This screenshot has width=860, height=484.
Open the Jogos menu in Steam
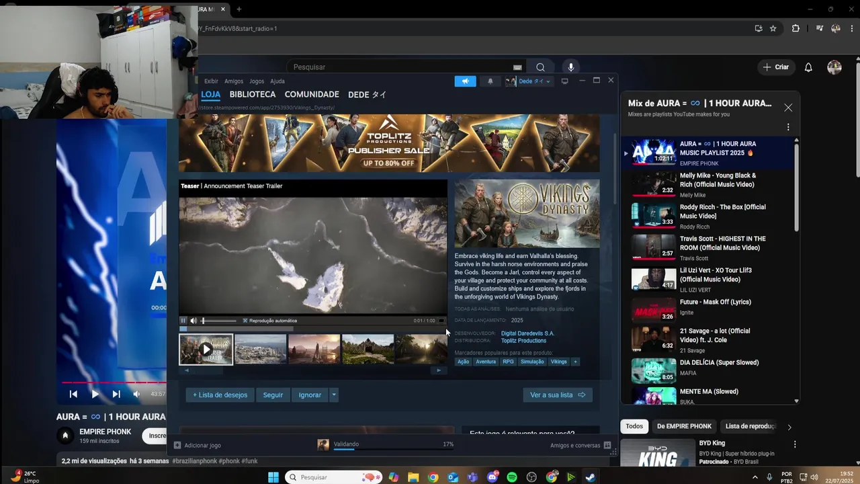257,81
